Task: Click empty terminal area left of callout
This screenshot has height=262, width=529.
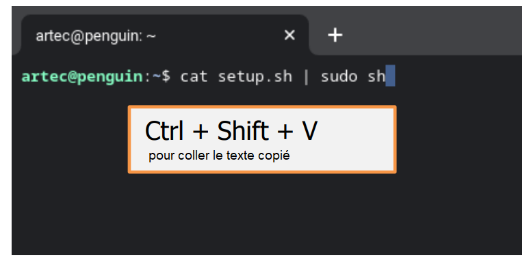Action: [69, 140]
